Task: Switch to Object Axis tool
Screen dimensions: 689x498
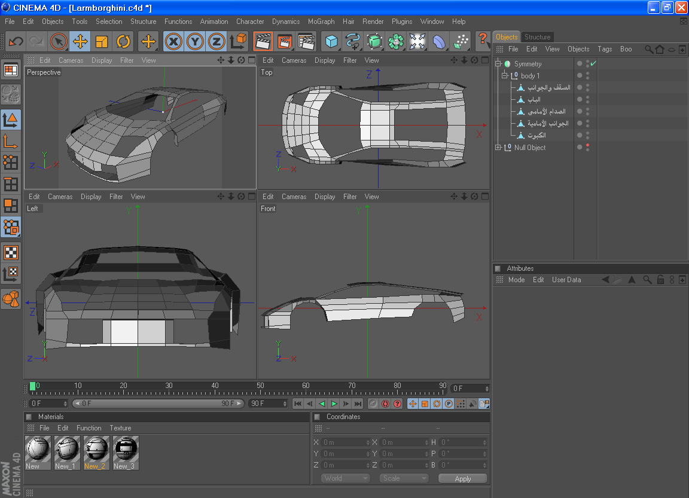Action: [x=11, y=142]
